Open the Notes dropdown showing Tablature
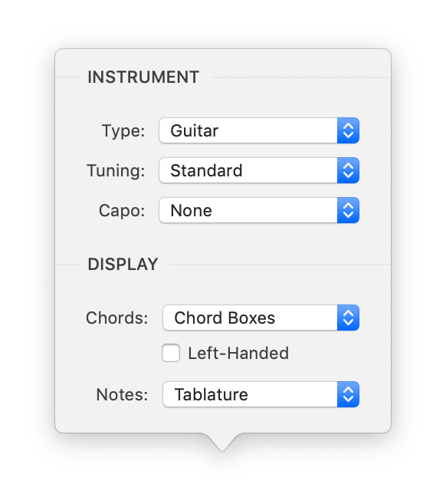Viewport: 446px width, 494px height. click(261, 394)
